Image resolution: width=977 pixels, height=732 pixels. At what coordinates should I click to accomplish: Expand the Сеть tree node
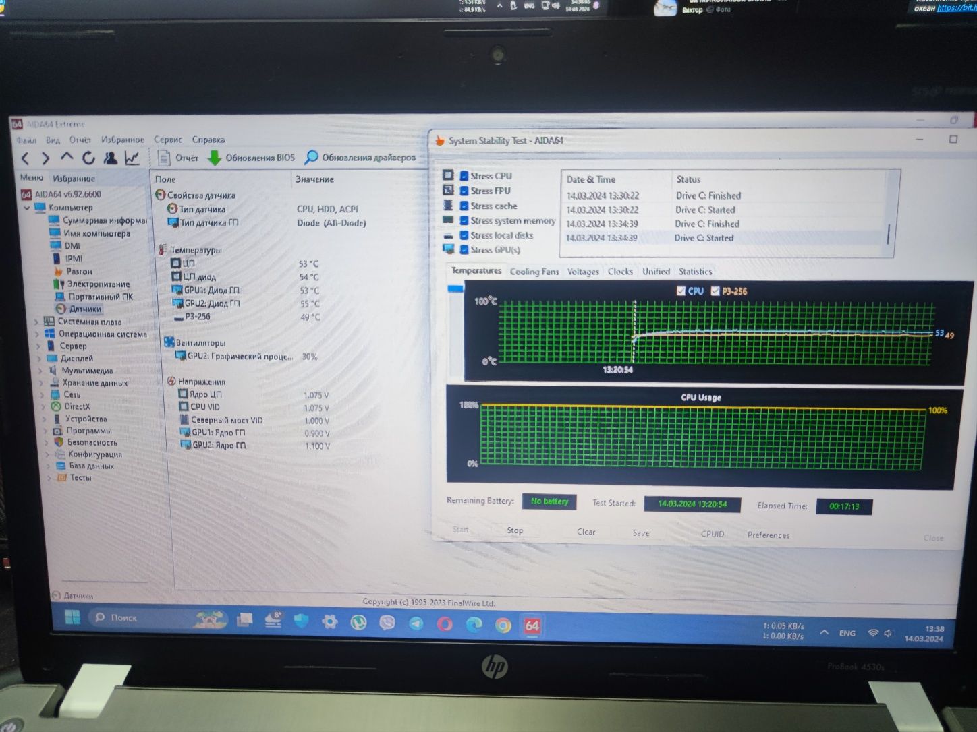43,395
